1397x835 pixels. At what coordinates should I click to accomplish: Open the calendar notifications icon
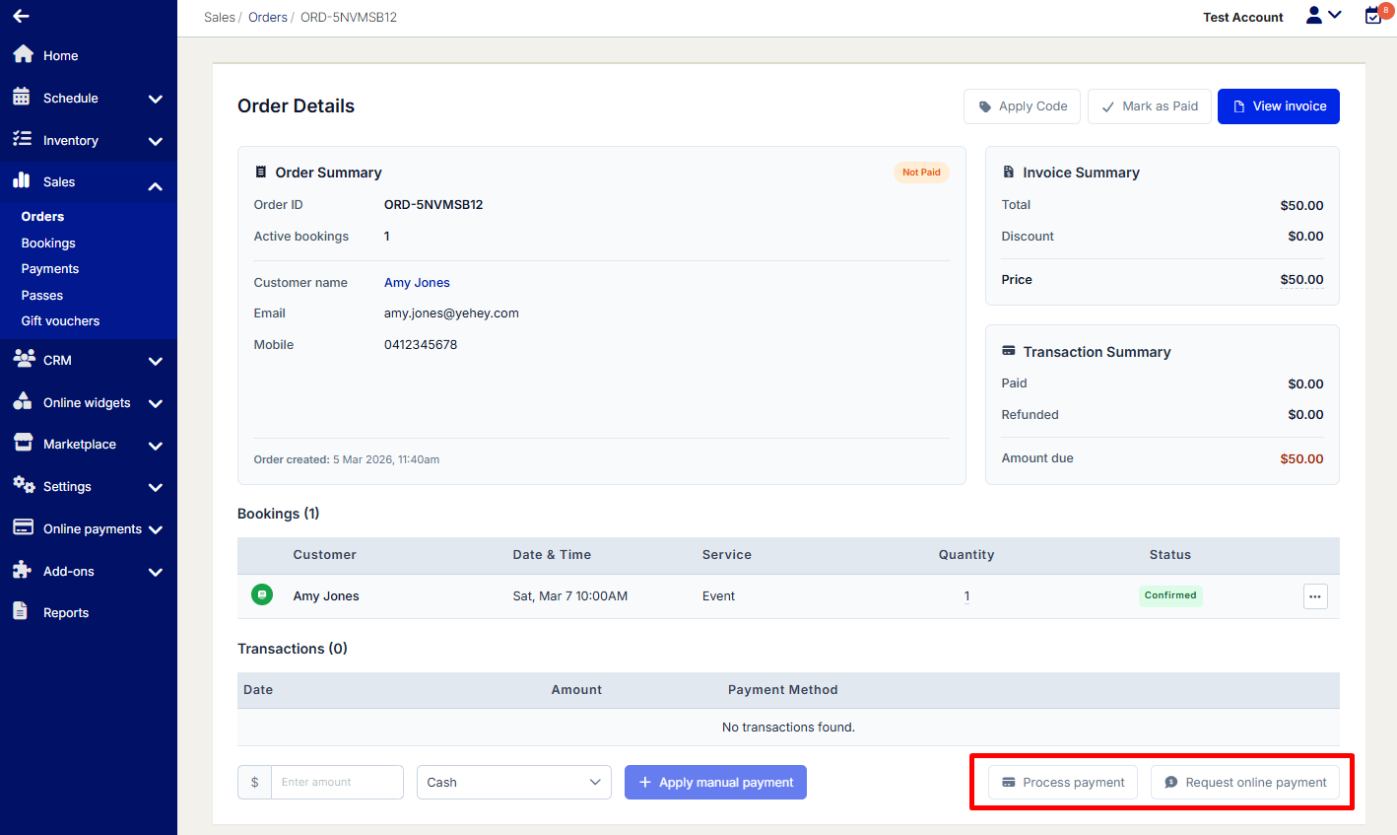1373,16
